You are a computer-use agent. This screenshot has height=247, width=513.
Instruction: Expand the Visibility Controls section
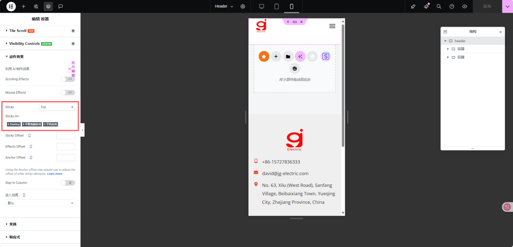(24, 44)
